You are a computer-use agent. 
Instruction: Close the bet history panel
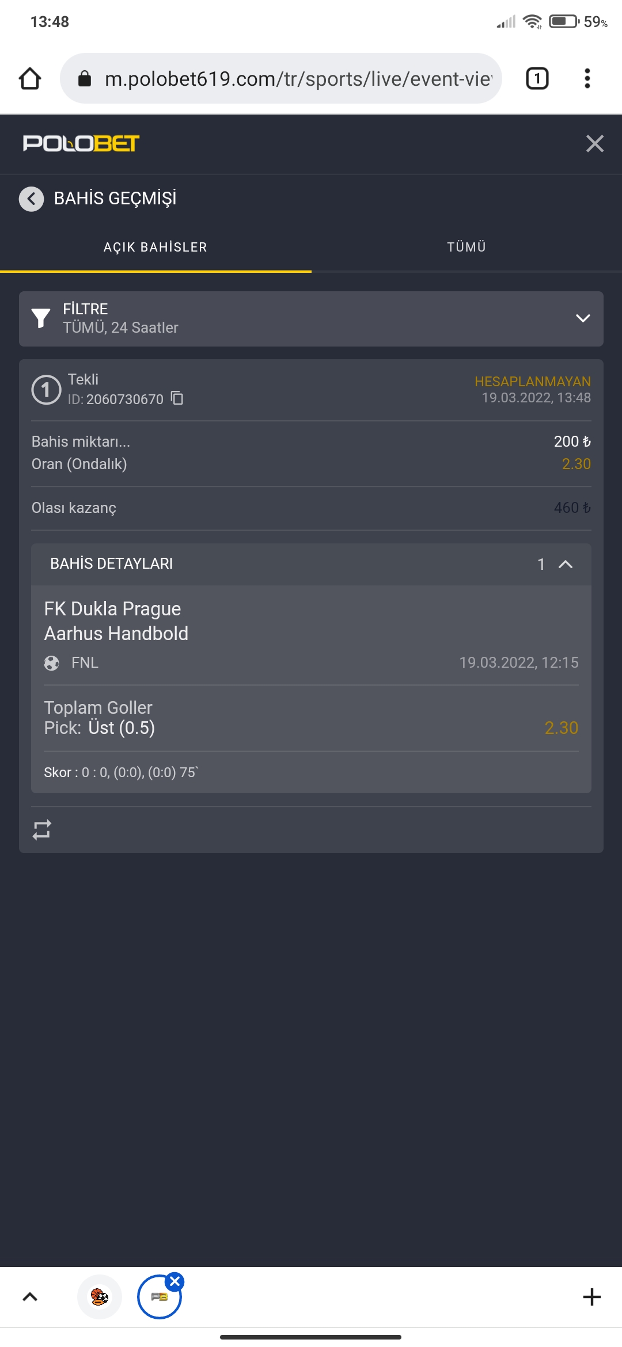pos(594,143)
